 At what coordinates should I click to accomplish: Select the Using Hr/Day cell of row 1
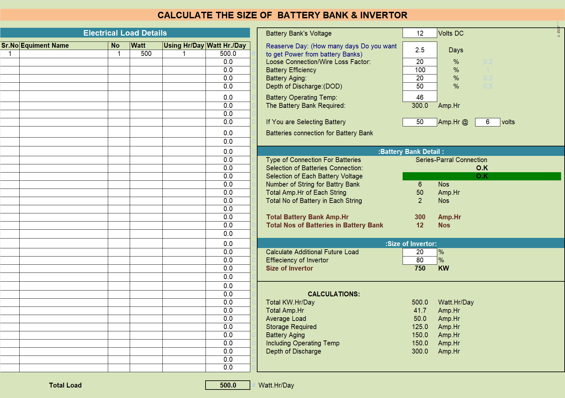pyautogui.click(x=184, y=54)
